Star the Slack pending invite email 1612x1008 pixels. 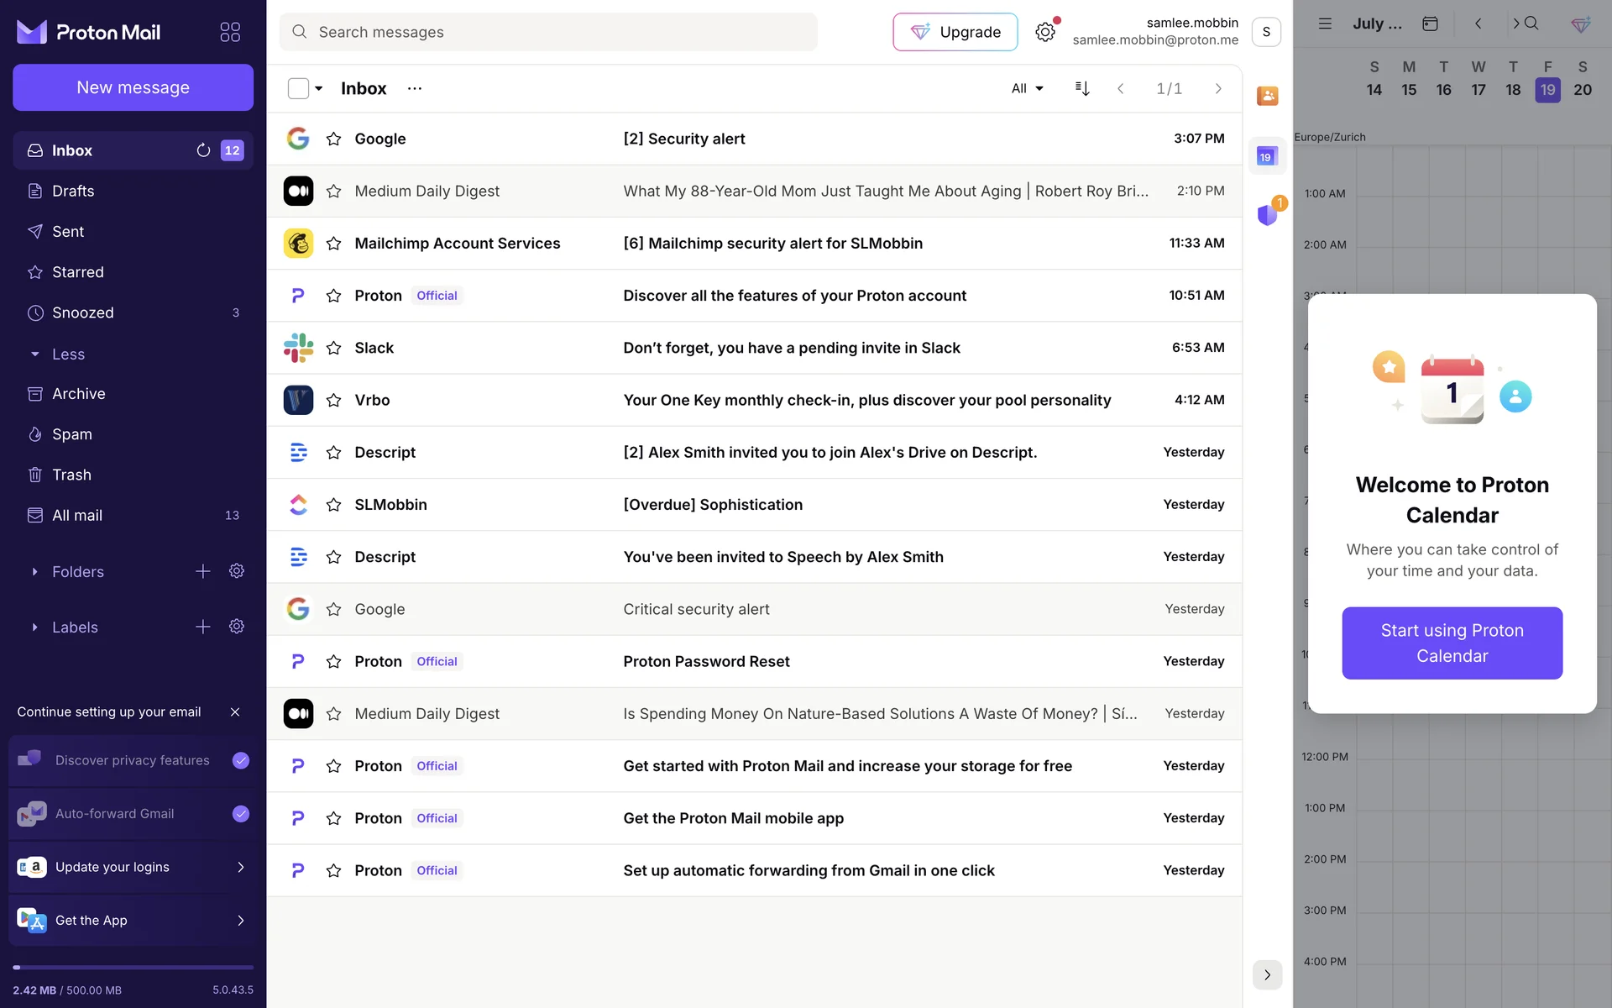pos(333,348)
